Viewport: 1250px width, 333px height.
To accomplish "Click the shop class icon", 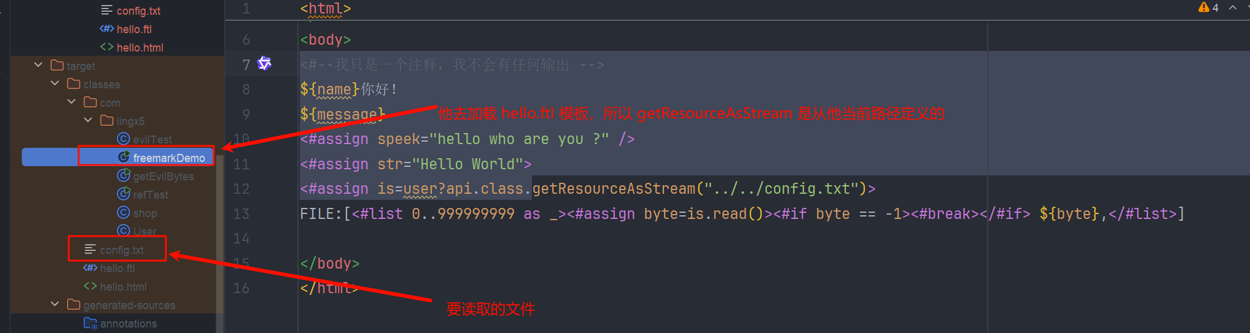I will (x=123, y=212).
